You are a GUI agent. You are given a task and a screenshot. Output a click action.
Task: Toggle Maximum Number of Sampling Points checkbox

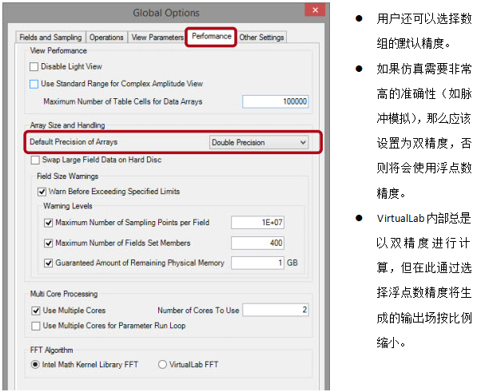(49, 223)
